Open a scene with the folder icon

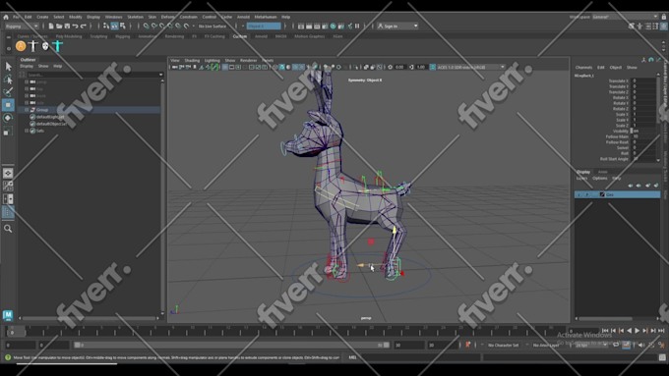pyautogui.click(x=59, y=27)
